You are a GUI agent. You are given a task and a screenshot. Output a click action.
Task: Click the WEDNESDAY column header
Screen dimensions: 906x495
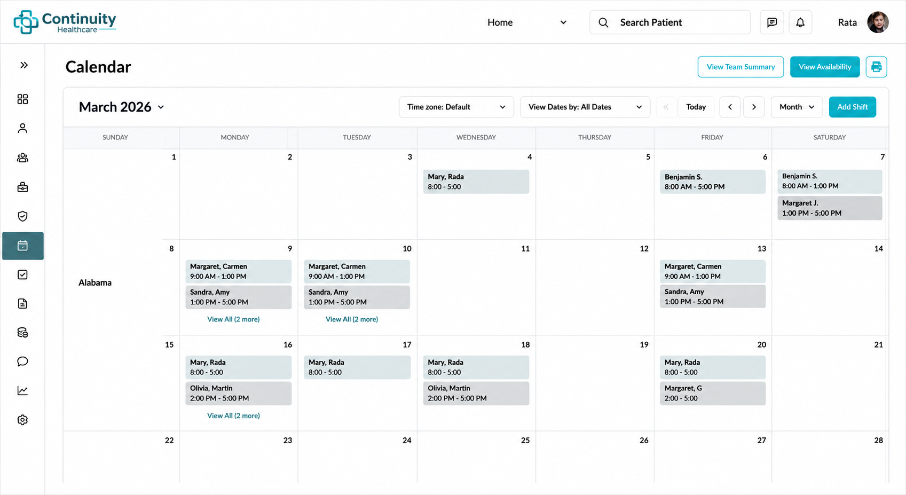pyautogui.click(x=476, y=137)
